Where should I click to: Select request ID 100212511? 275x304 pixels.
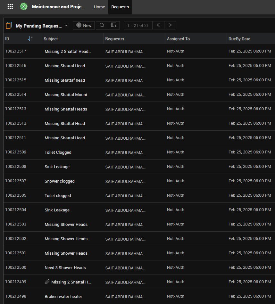(15, 138)
